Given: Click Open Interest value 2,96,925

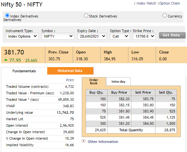Looking at the screenshot, I should (67, 125).
